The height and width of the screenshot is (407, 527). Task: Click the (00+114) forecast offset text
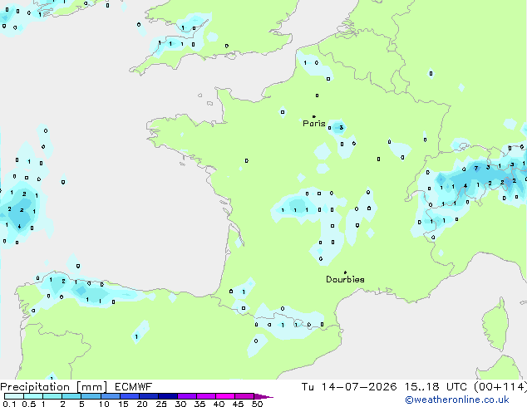tap(500, 387)
